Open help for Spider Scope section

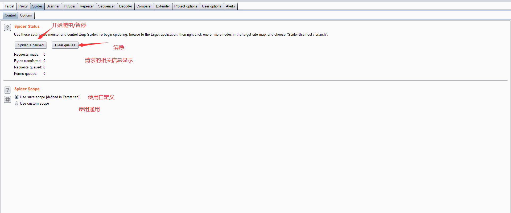(7, 90)
